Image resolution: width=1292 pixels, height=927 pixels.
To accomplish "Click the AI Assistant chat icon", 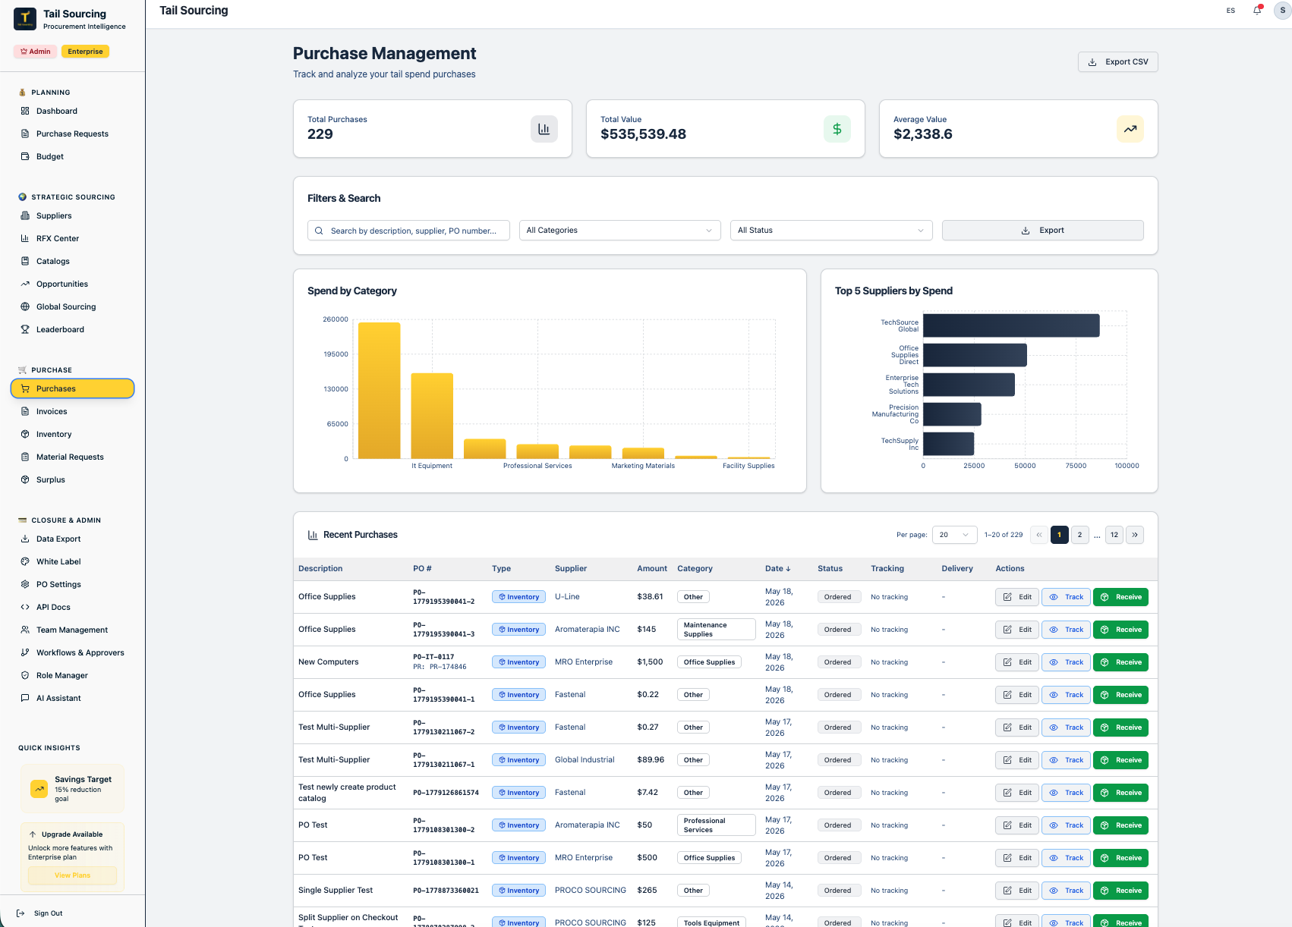I will [25, 698].
